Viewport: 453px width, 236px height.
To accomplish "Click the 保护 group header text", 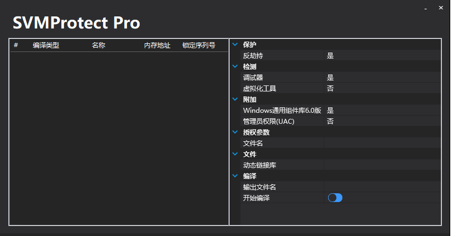I will [x=250, y=44].
